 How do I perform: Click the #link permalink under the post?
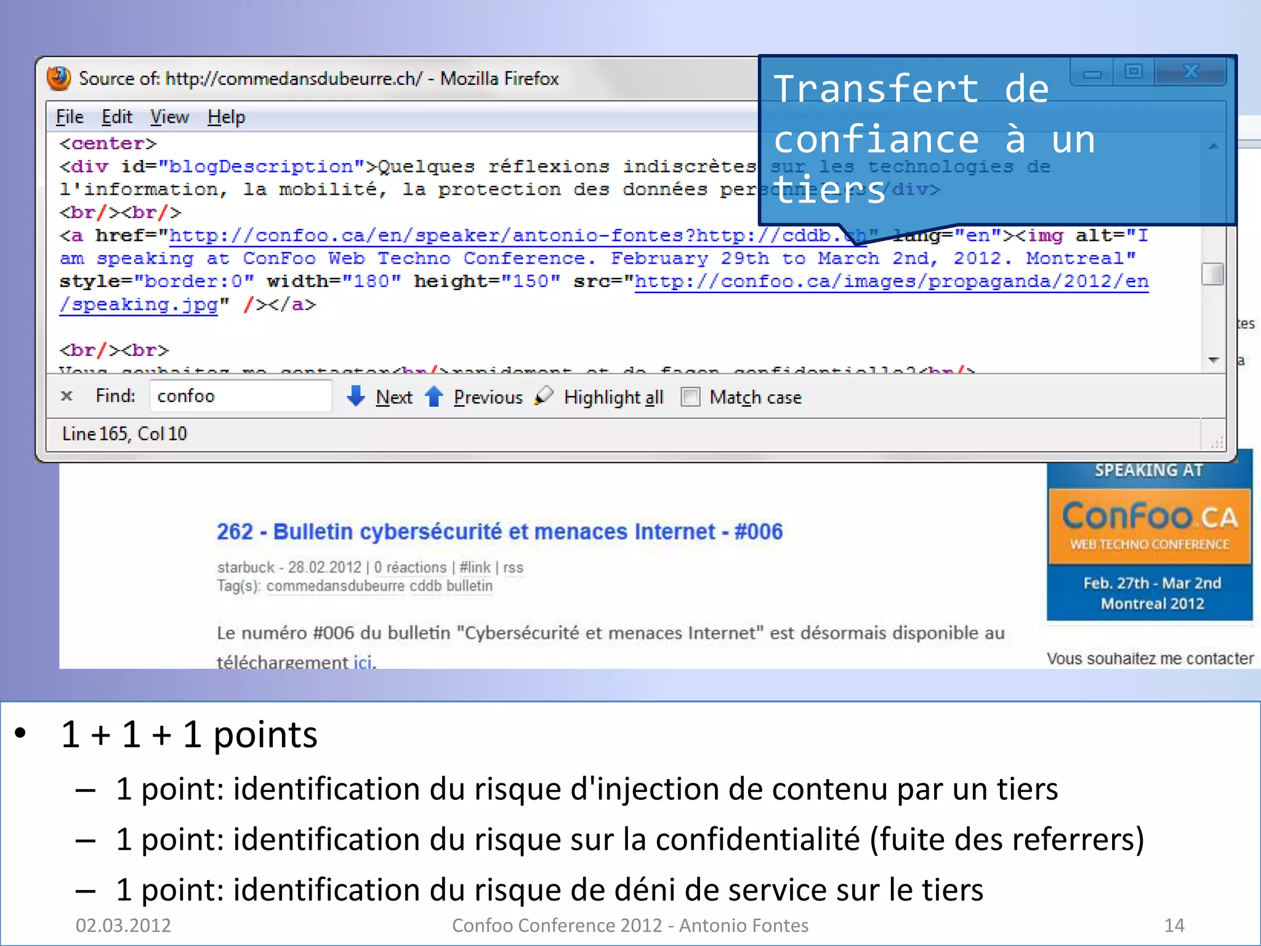pos(475,567)
